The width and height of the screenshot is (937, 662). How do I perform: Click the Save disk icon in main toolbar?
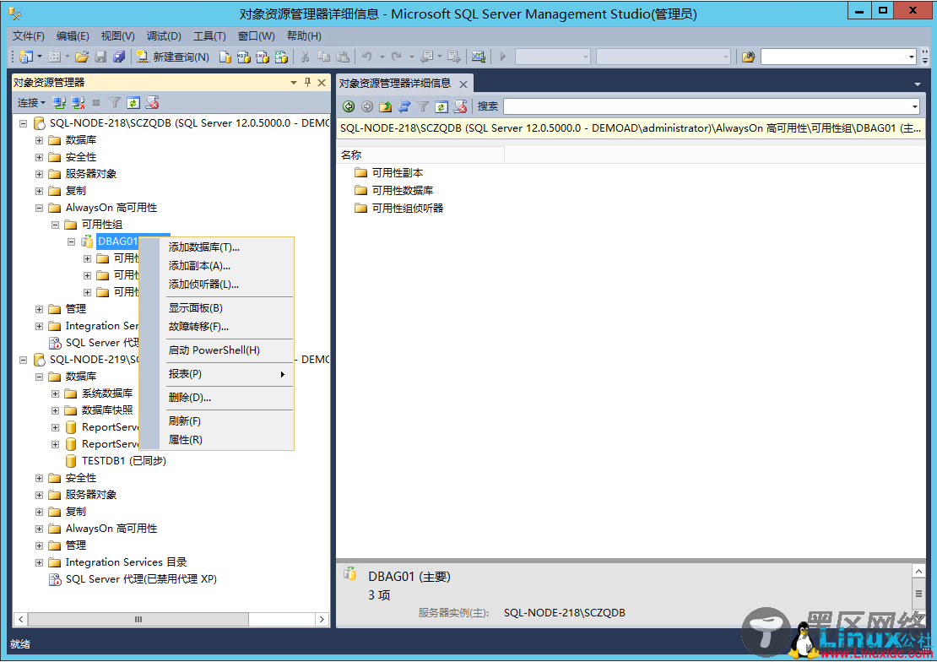pyautogui.click(x=101, y=57)
